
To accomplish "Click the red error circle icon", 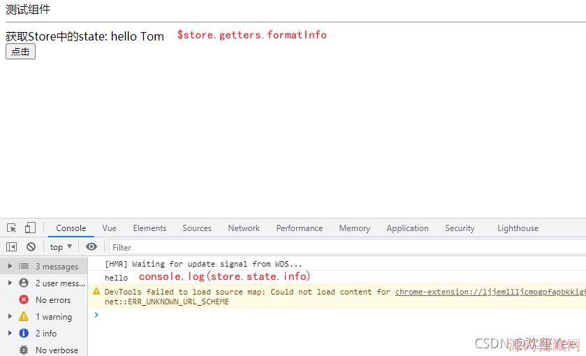I will click(24, 299).
